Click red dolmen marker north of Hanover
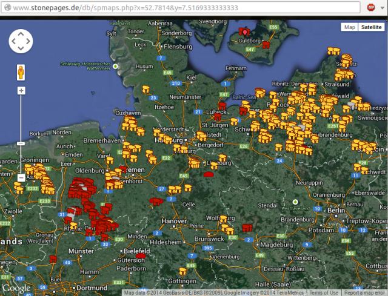Image resolution: width=388 pixels, height=296 pixels. (156, 202)
